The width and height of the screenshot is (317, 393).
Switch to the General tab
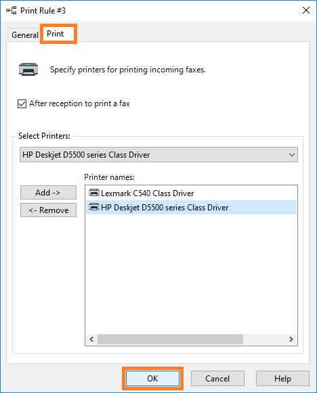pos(24,35)
